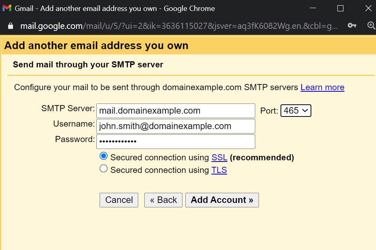Click the 'SMTP Server:' label
The width and height of the screenshot is (376, 250).
68,108
